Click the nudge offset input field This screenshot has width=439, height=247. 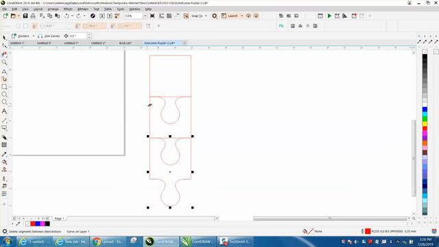pos(78,36)
